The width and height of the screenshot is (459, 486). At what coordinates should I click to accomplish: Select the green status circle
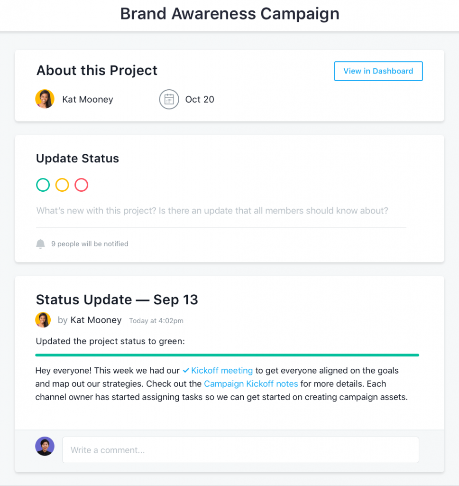(43, 185)
